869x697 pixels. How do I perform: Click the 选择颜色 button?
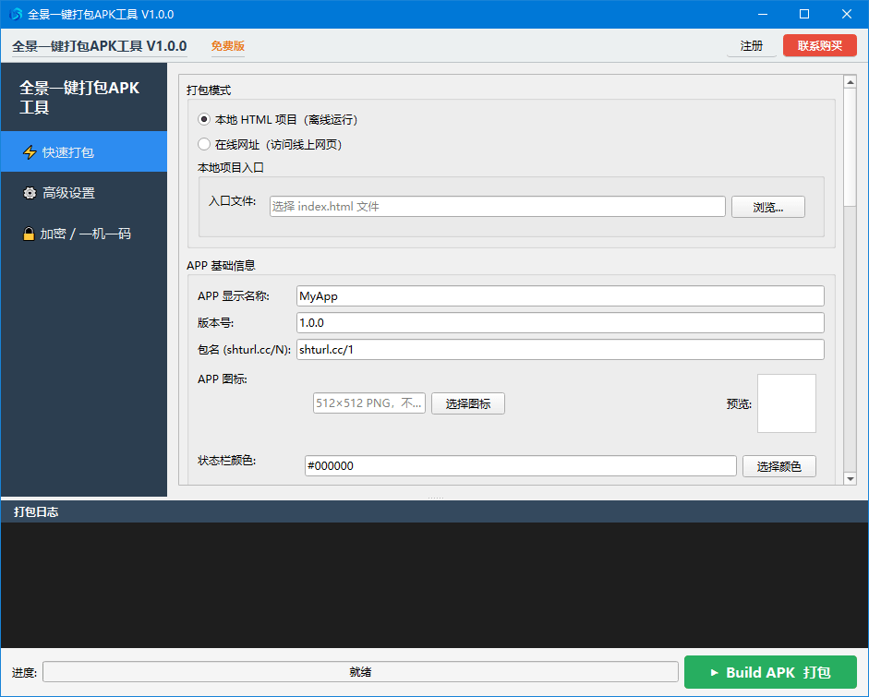(778, 466)
